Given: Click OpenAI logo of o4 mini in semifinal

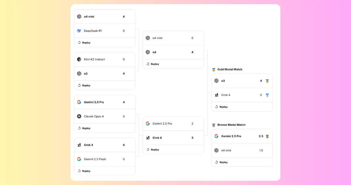Looking at the screenshot, I should (148, 38).
